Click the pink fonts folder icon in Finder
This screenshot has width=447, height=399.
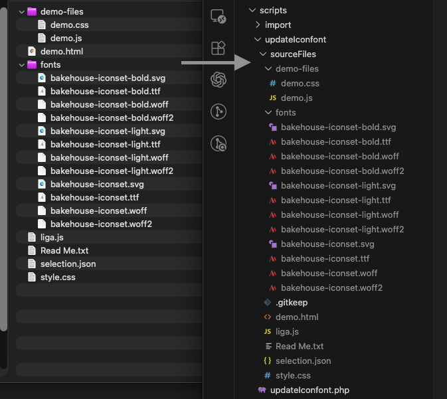[x=31, y=65]
